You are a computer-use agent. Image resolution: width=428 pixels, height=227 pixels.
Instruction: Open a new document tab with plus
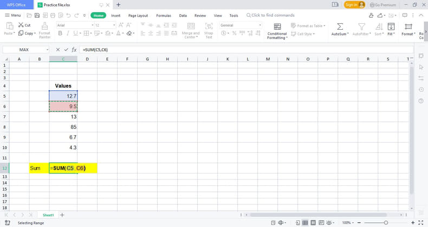[x=119, y=5]
